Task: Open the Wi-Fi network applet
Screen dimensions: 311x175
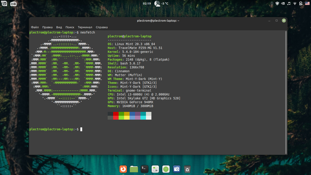Action: pos(295,4)
